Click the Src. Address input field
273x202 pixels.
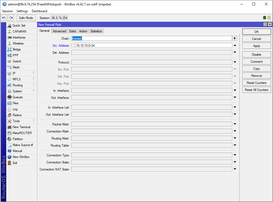(x=154, y=45)
